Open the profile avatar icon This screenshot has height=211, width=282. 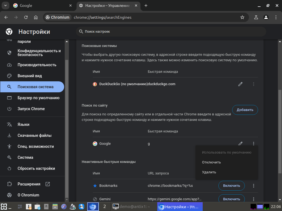point(266,17)
